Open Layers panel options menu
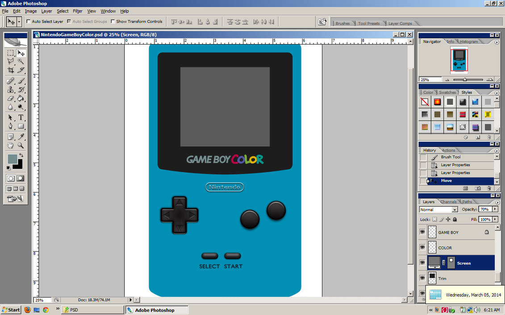Screen dimensions: 505x315 pos(497,202)
